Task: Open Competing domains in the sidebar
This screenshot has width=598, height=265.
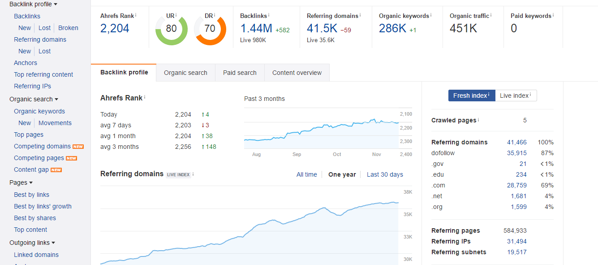Action: pos(42,146)
